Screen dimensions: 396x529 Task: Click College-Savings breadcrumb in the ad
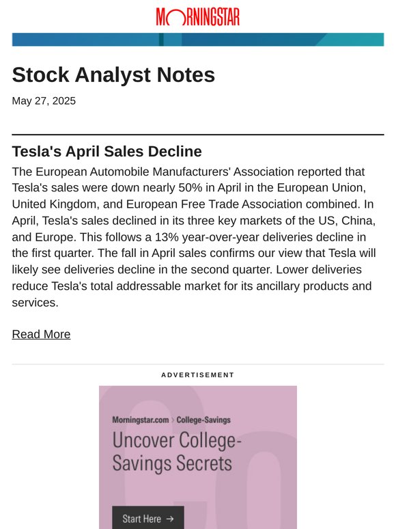coord(203,420)
